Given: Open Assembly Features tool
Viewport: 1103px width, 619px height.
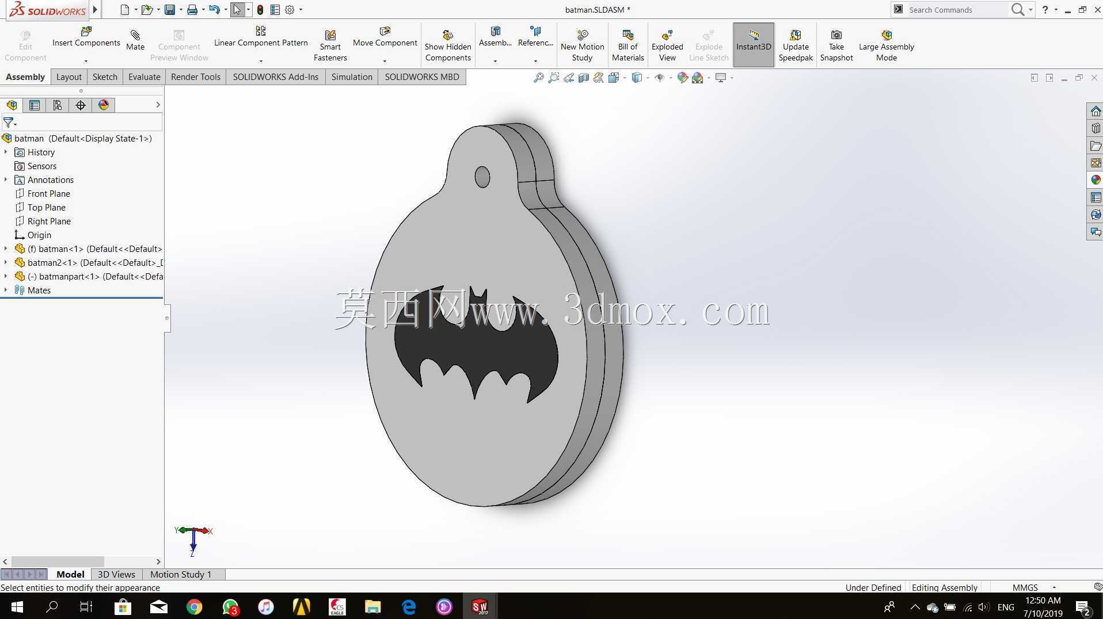Looking at the screenshot, I should click(x=495, y=37).
